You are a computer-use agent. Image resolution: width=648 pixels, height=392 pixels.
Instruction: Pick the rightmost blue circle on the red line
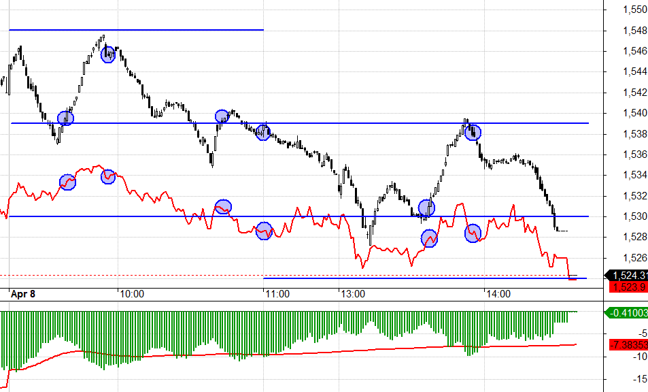coord(473,233)
